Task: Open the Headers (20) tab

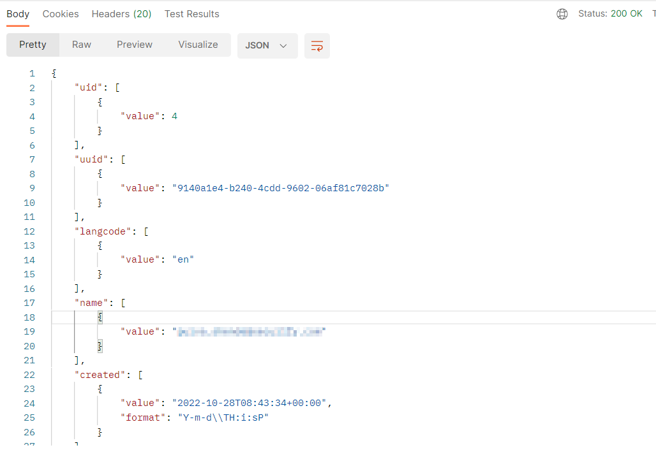Action: tap(121, 14)
